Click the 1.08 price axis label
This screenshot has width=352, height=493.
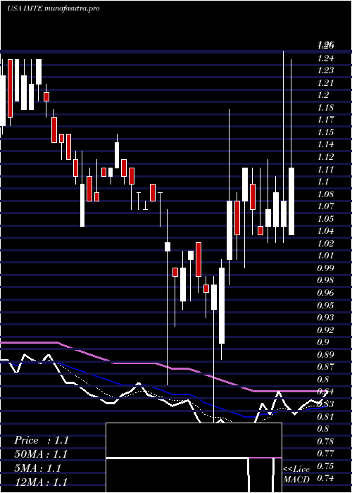[x=325, y=194]
